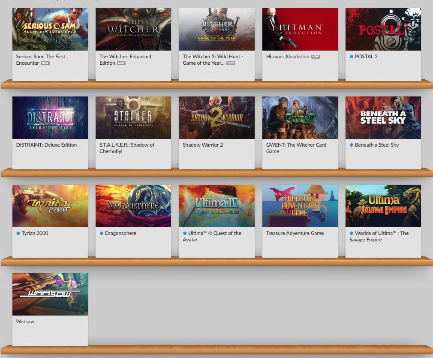
Task: Click the "Hitman: Absolution" title text
Action: pyautogui.click(x=288, y=56)
